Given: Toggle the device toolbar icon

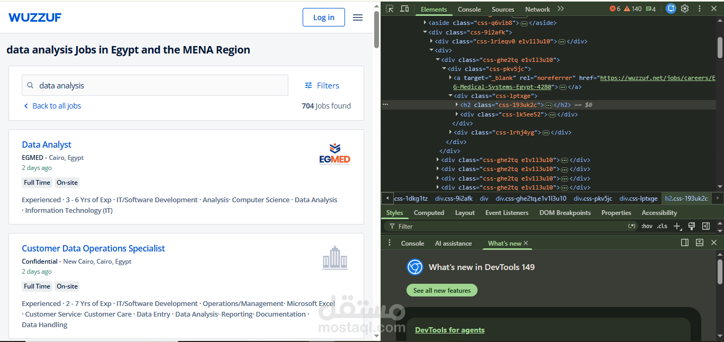Looking at the screenshot, I should point(404,9).
